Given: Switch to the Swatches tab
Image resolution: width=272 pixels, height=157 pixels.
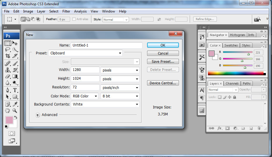Looking at the screenshot, I should tap(231, 45).
